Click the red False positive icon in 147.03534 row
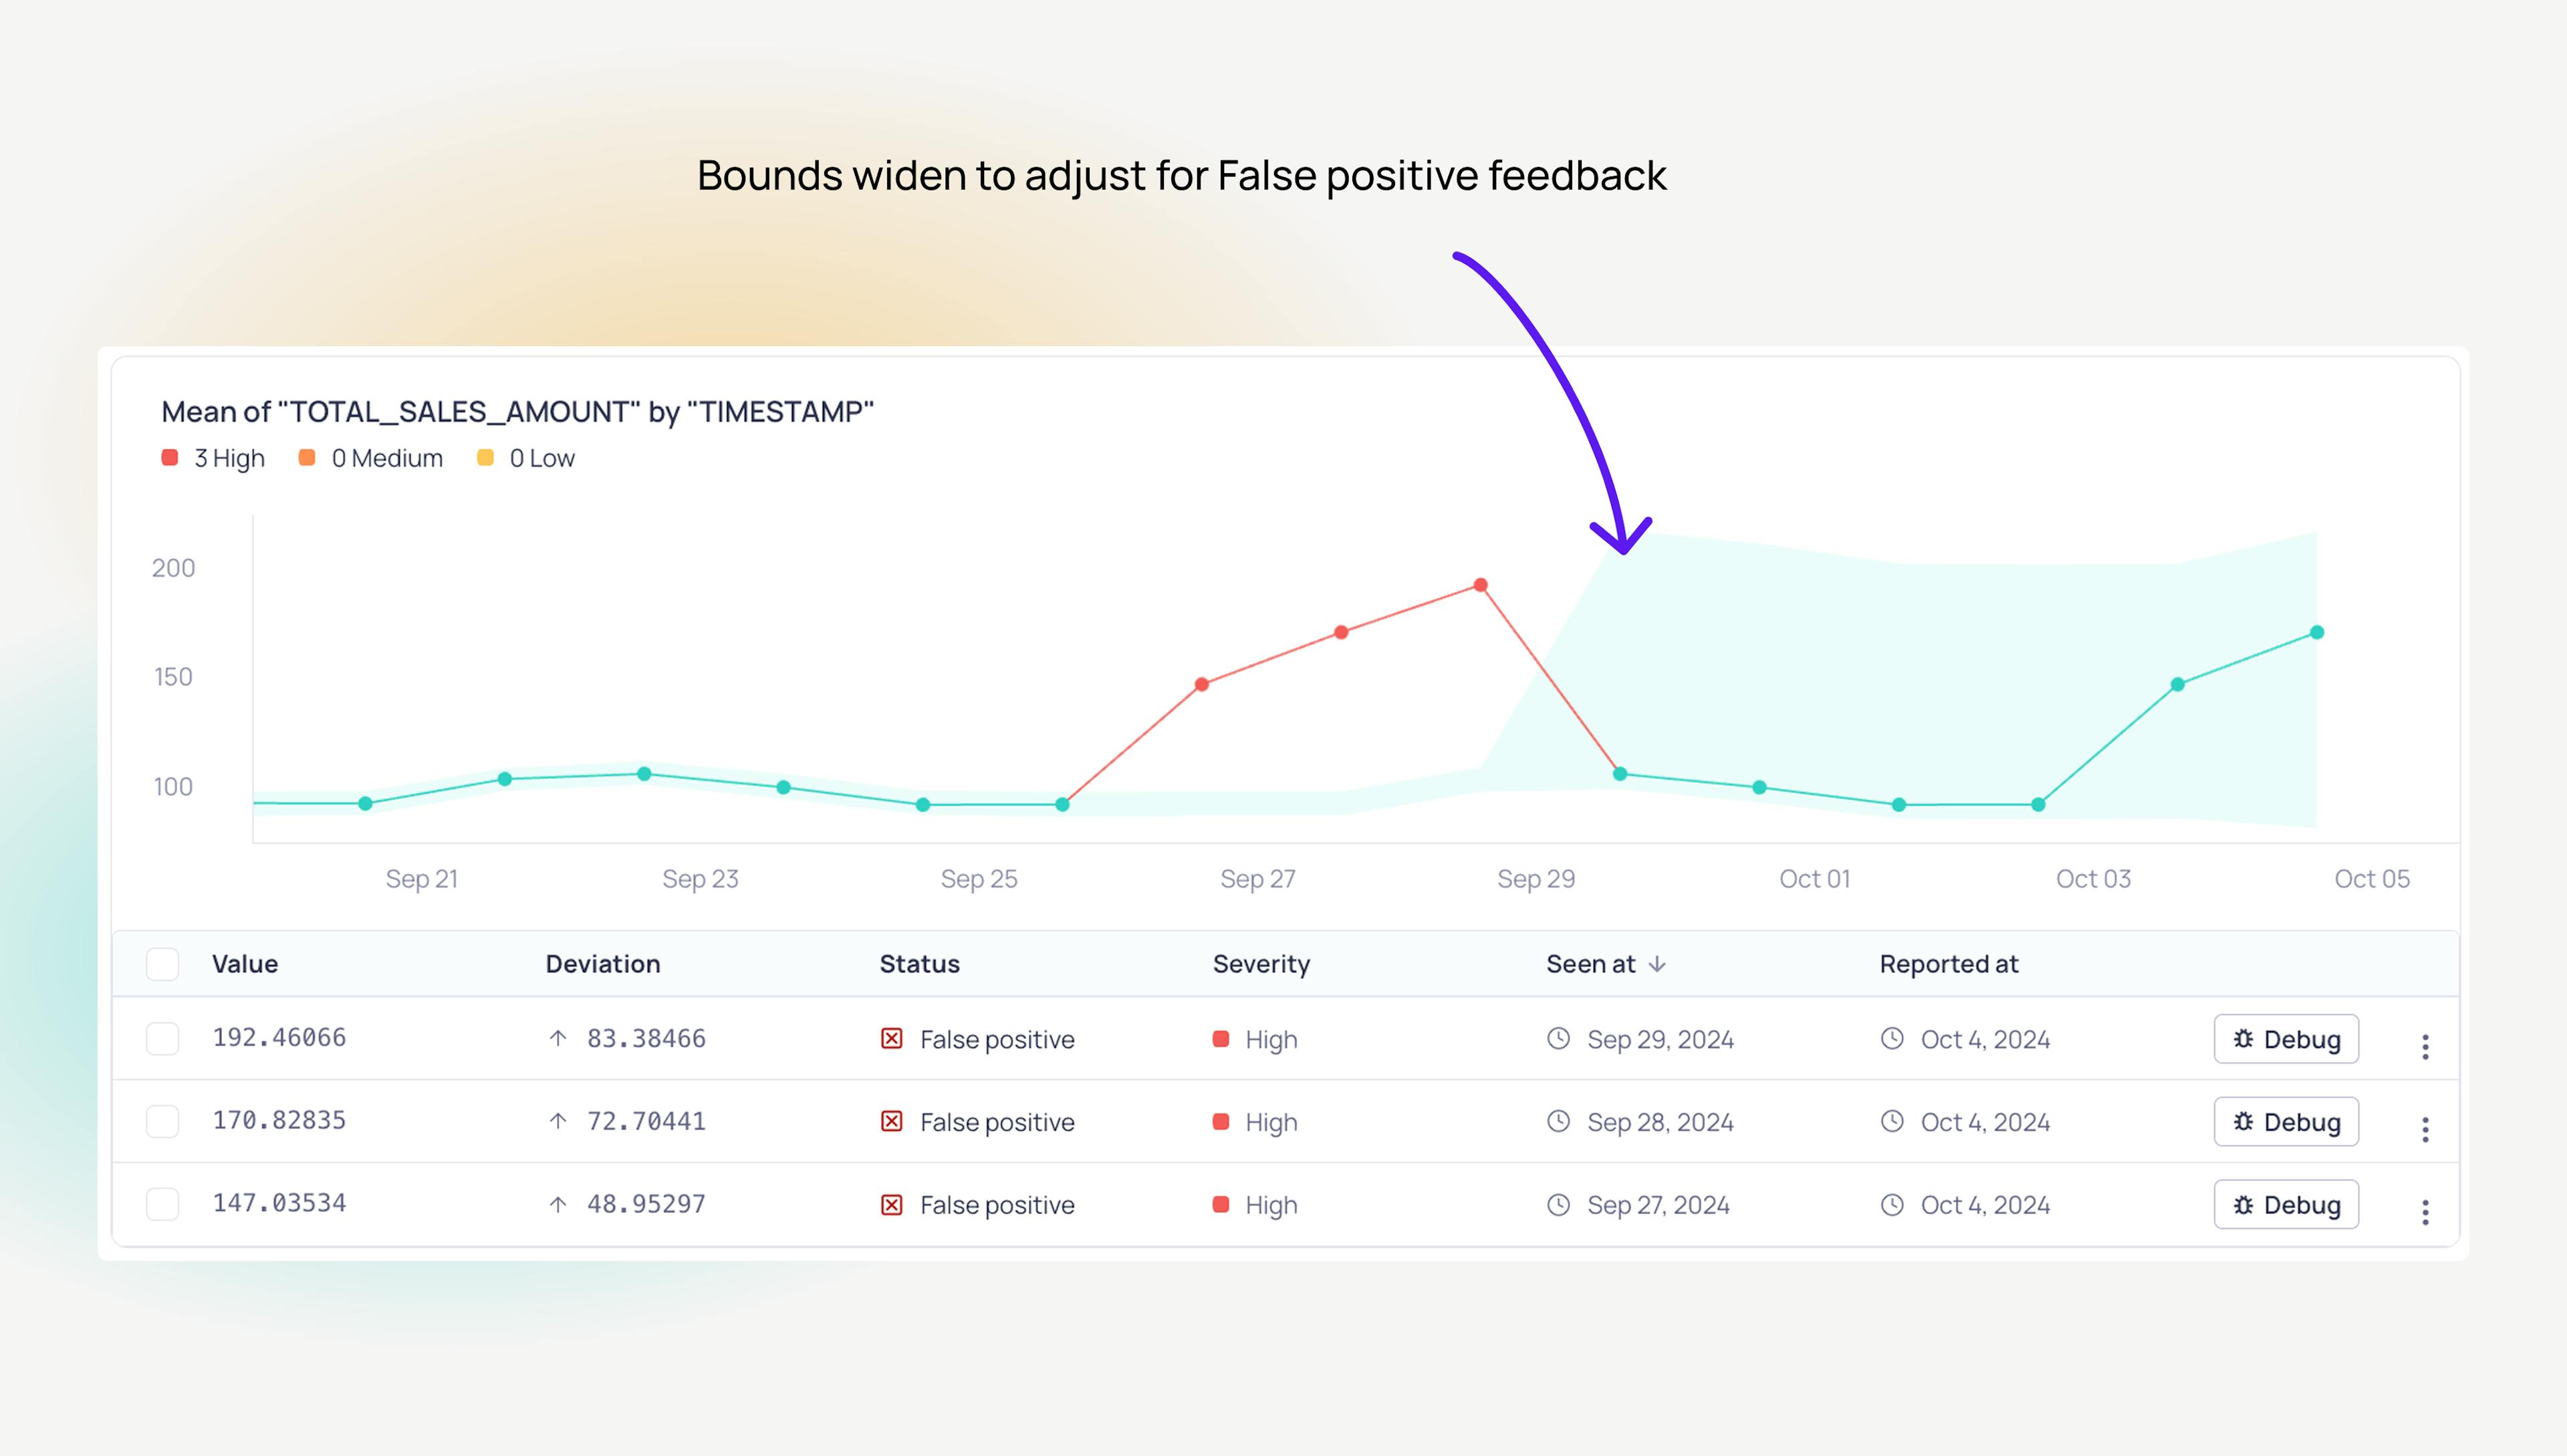This screenshot has height=1456, width=2567. 891,1204
